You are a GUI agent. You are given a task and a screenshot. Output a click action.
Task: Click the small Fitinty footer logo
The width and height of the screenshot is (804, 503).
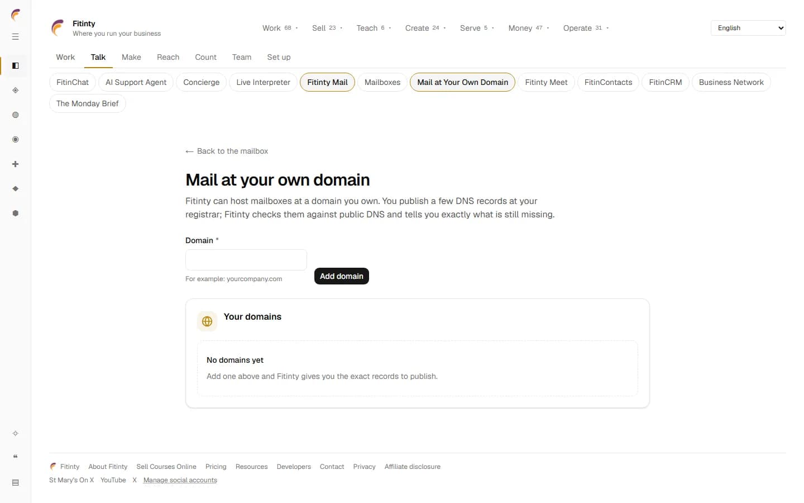click(x=53, y=467)
